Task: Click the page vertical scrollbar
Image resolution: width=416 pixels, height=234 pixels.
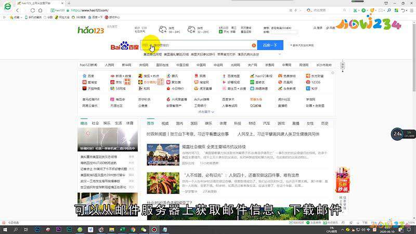Action: point(414,57)
